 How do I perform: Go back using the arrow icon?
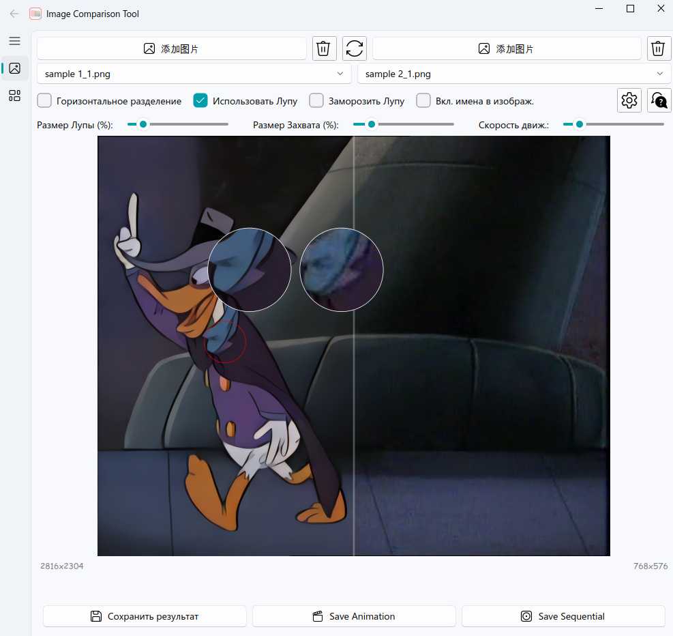(14, 14)
